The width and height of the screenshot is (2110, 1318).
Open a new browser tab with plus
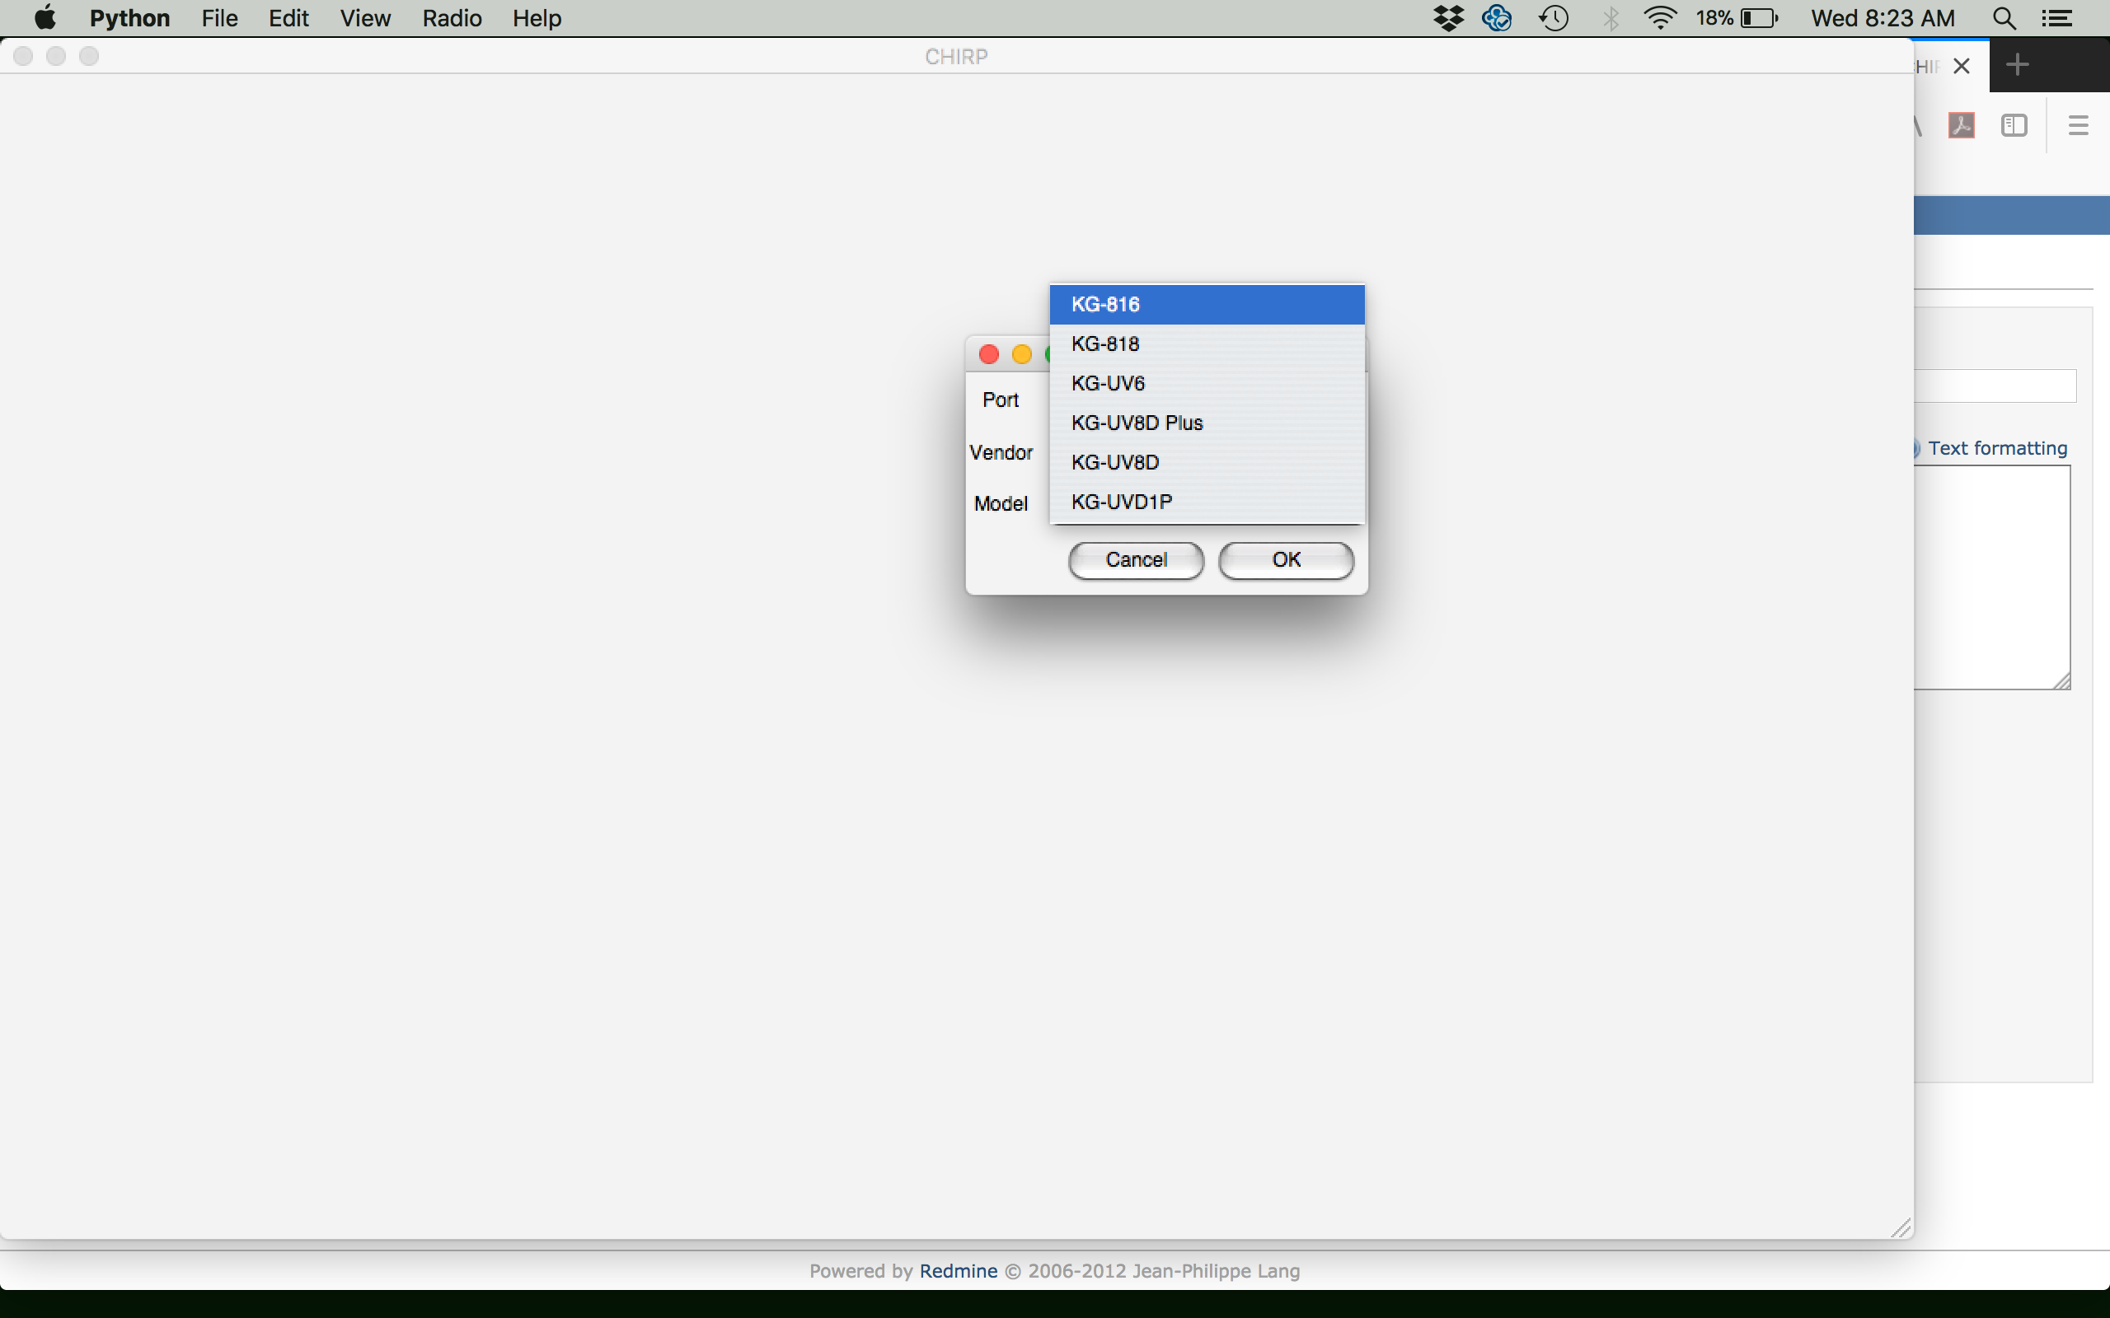(x=2017, y=64)
